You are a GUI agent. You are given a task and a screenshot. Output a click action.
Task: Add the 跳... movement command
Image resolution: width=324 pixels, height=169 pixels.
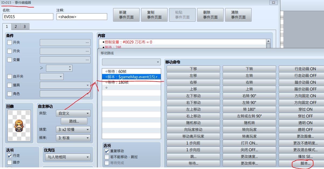pos(193,157)
